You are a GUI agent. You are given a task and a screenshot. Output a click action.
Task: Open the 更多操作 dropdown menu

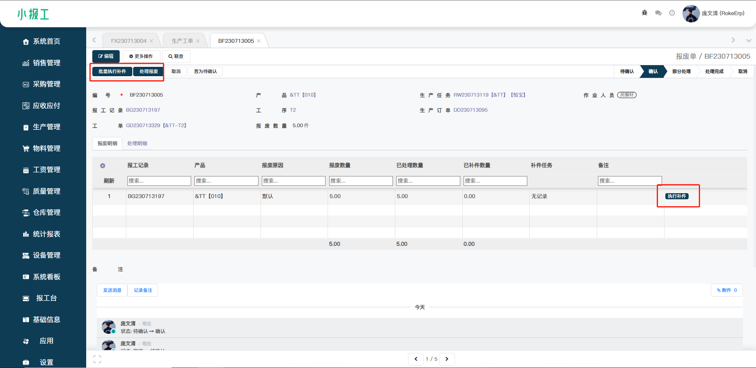(x=141, y=56)
